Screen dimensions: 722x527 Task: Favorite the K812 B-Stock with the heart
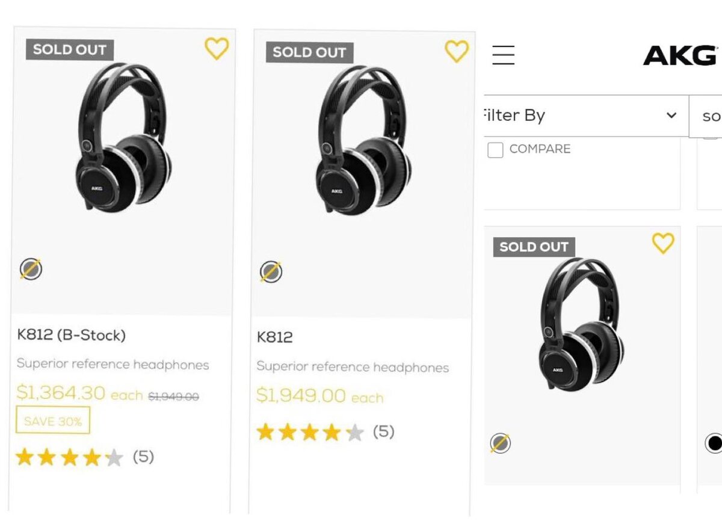217,48
